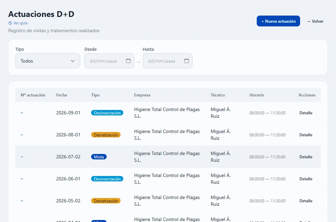Click the Nueva actuación button

[x=278, y=21]
